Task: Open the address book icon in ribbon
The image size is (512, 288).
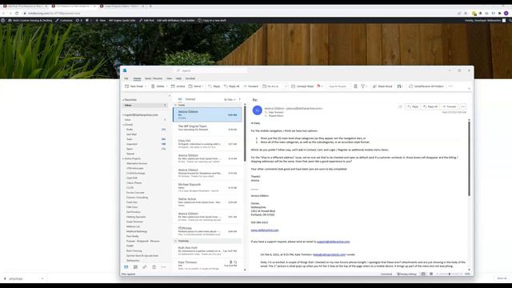Action: click(x=355, y=86)
